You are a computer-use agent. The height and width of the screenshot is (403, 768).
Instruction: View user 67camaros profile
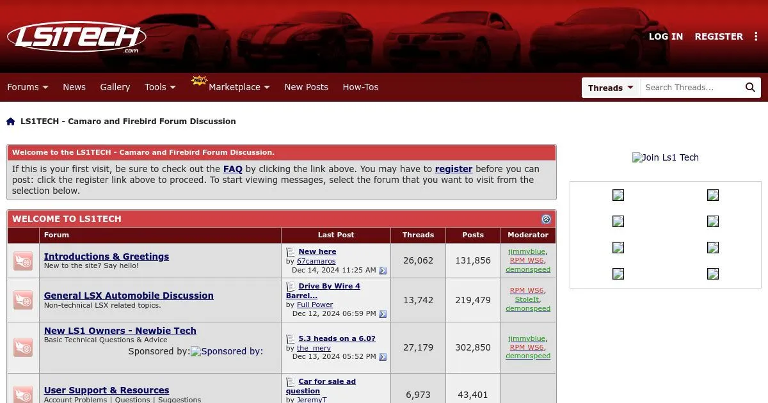pos(316,261)
